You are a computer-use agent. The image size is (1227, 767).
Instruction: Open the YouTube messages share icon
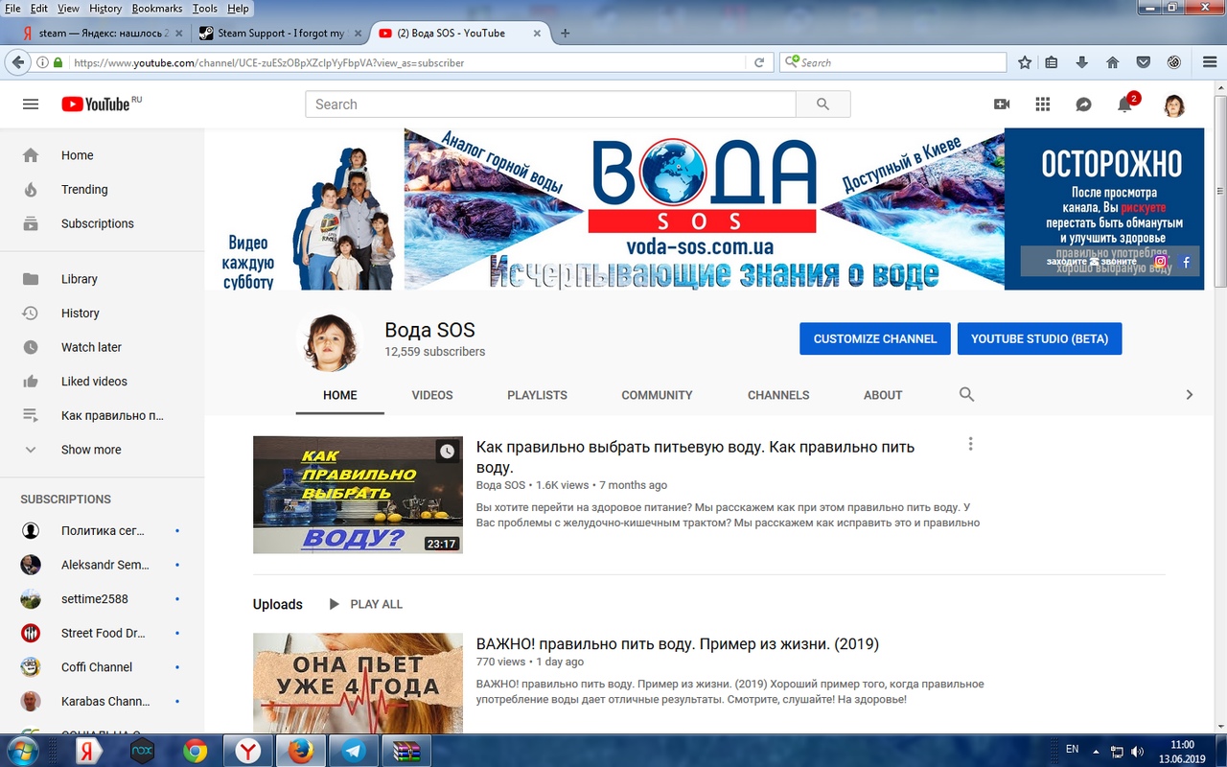tap(1083, 105)
